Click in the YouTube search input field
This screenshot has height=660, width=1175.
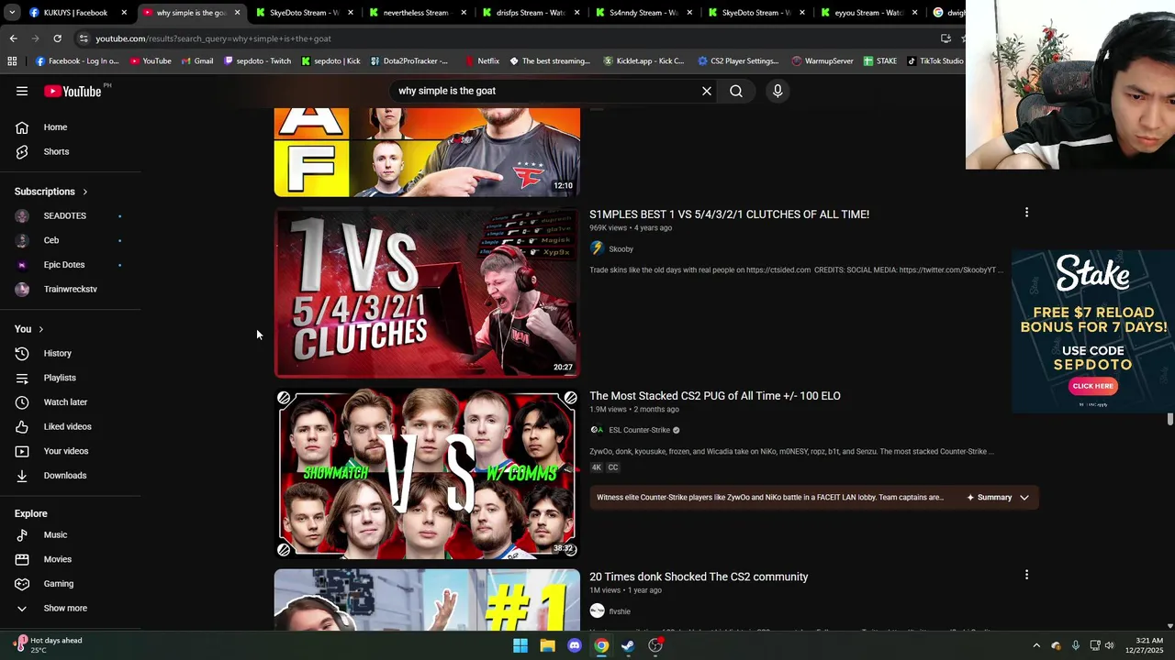coord(546,91)
